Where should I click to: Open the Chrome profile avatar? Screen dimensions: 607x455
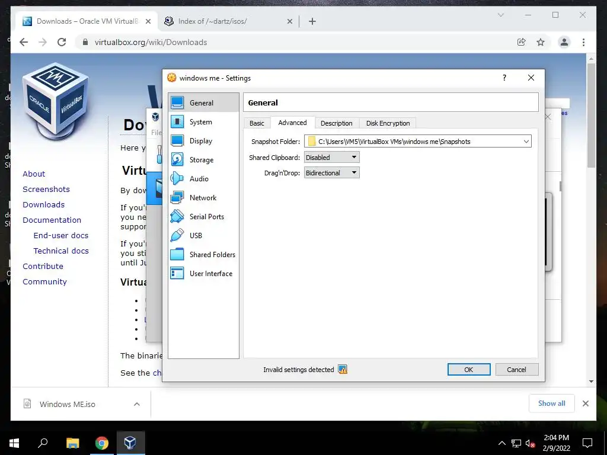(x=564, y=42)
